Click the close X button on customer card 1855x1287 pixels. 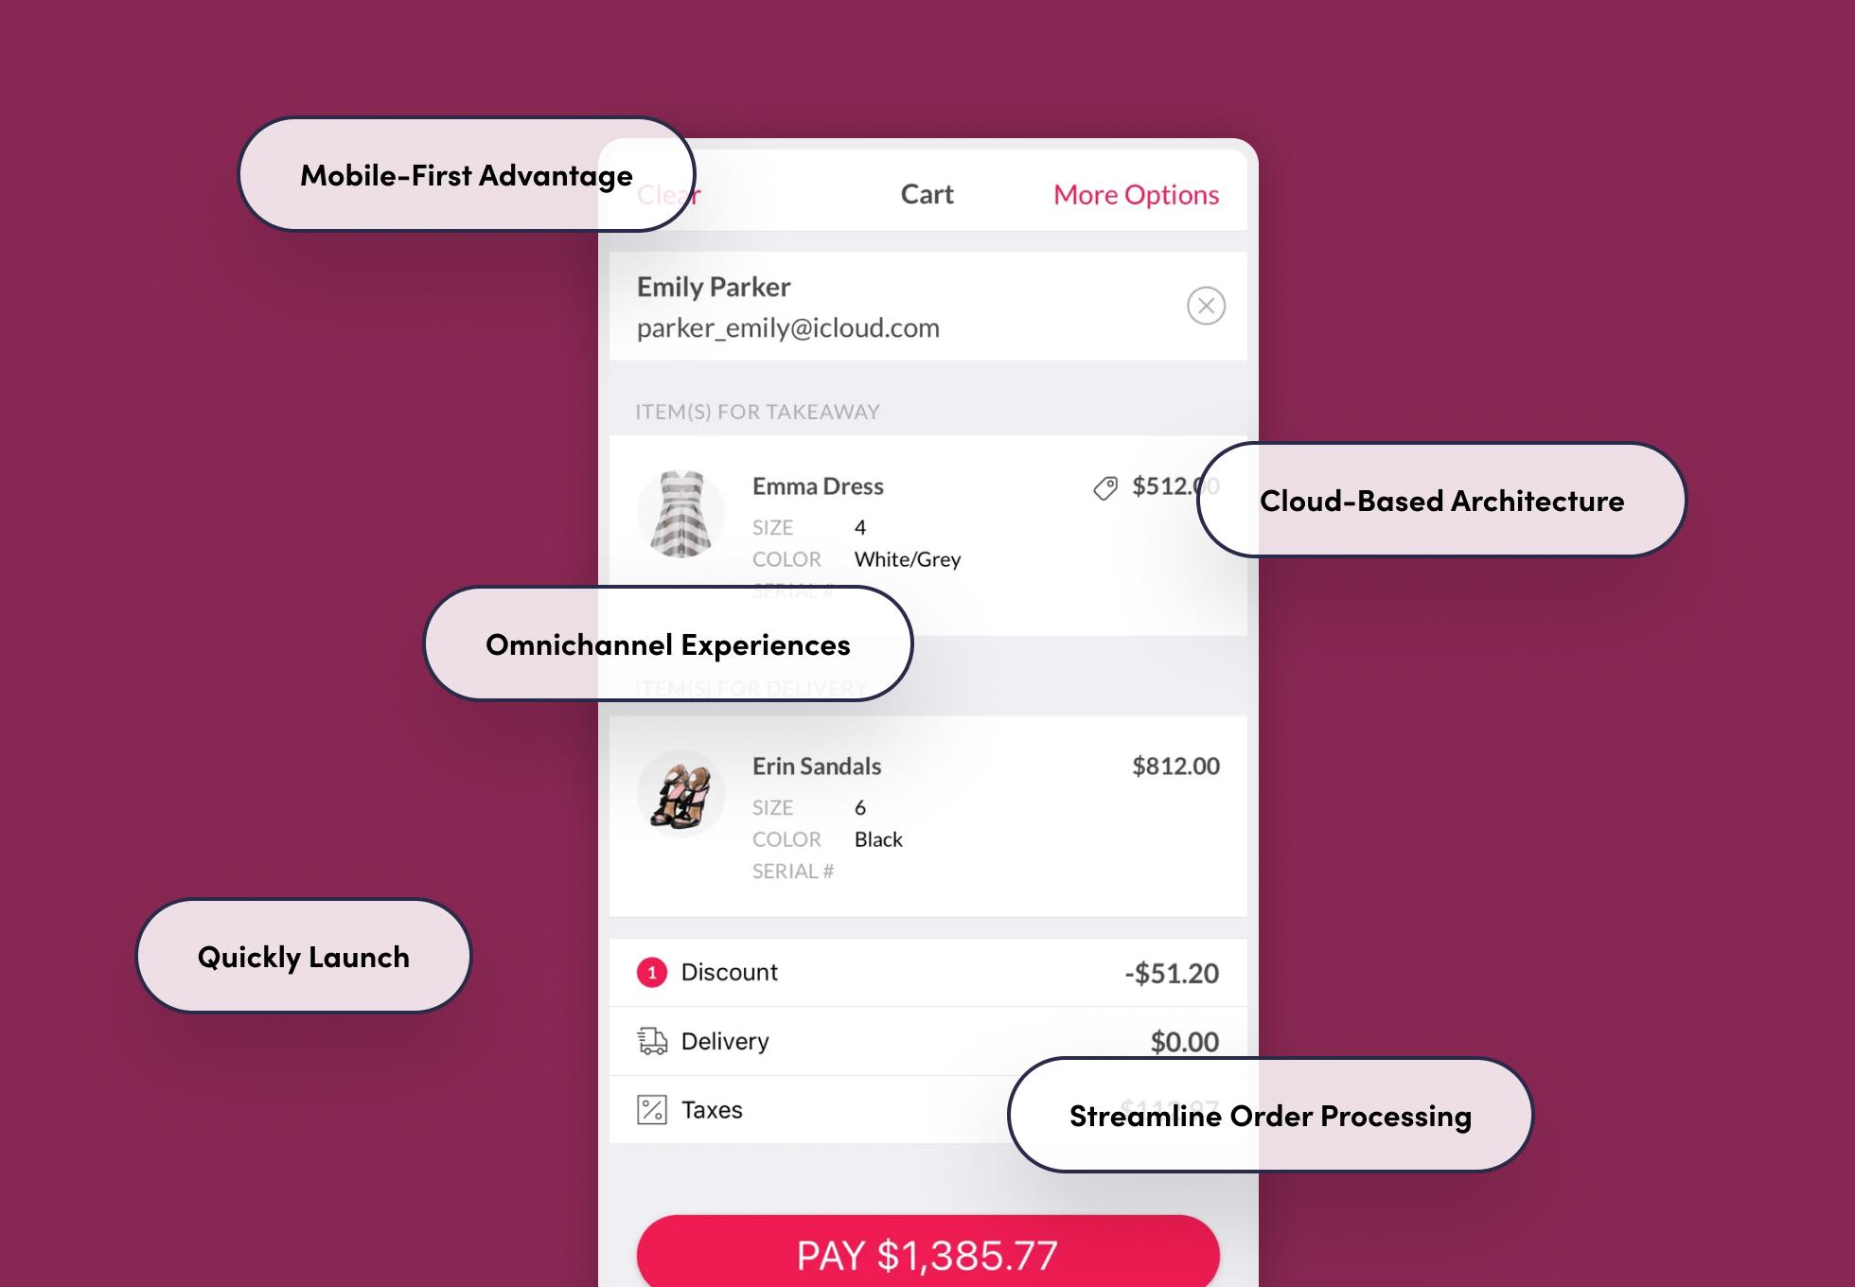(1207, 306)
